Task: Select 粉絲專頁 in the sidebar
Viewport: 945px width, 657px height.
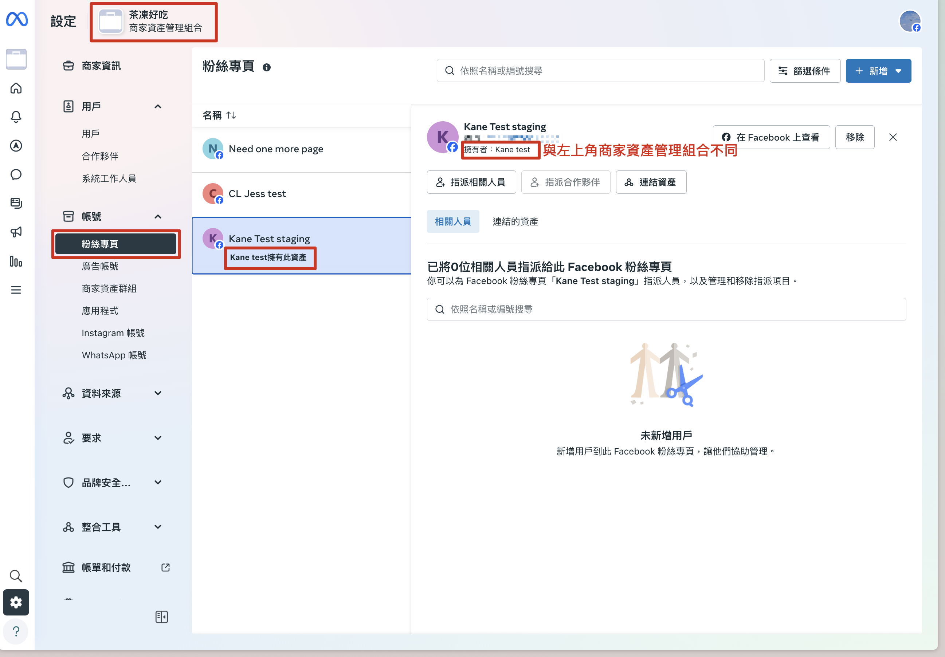Action: click(x=116, y=244)
